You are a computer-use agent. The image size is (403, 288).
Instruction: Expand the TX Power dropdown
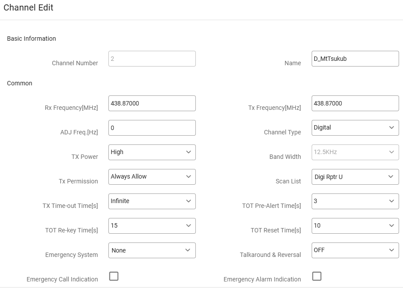(152, 152)
